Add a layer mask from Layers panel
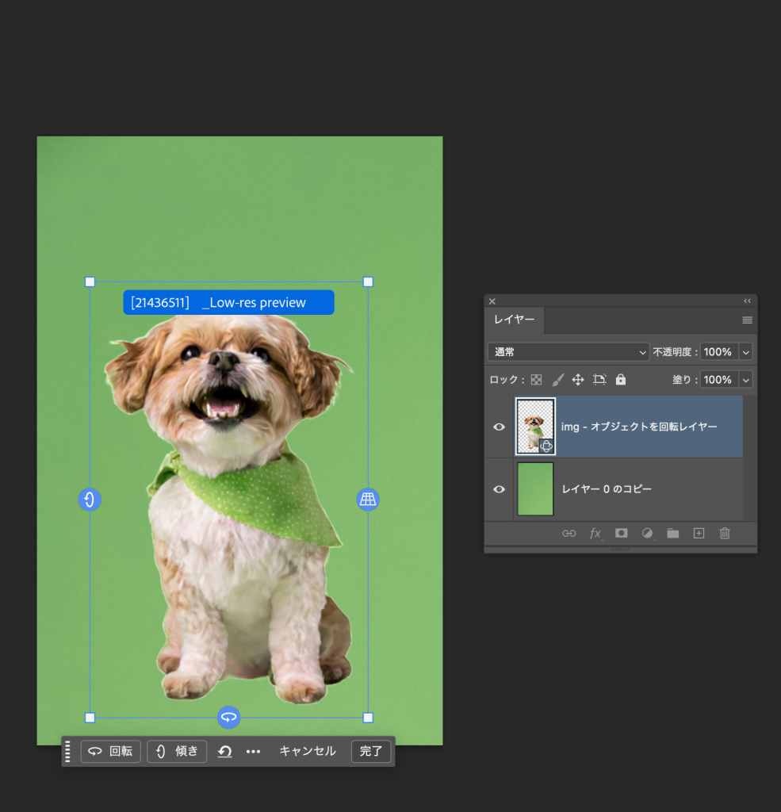The width and height of the screenshot is (781, 812). click(x=622, y=534)
